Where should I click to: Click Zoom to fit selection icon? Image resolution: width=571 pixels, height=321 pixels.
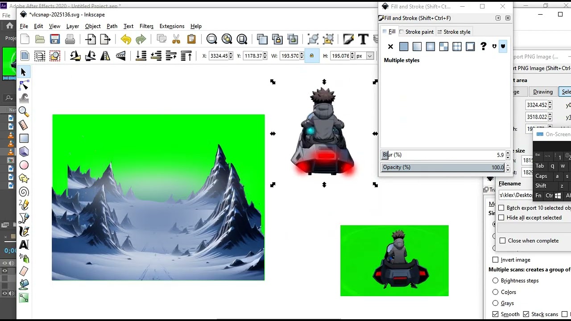tap(212, 39)
